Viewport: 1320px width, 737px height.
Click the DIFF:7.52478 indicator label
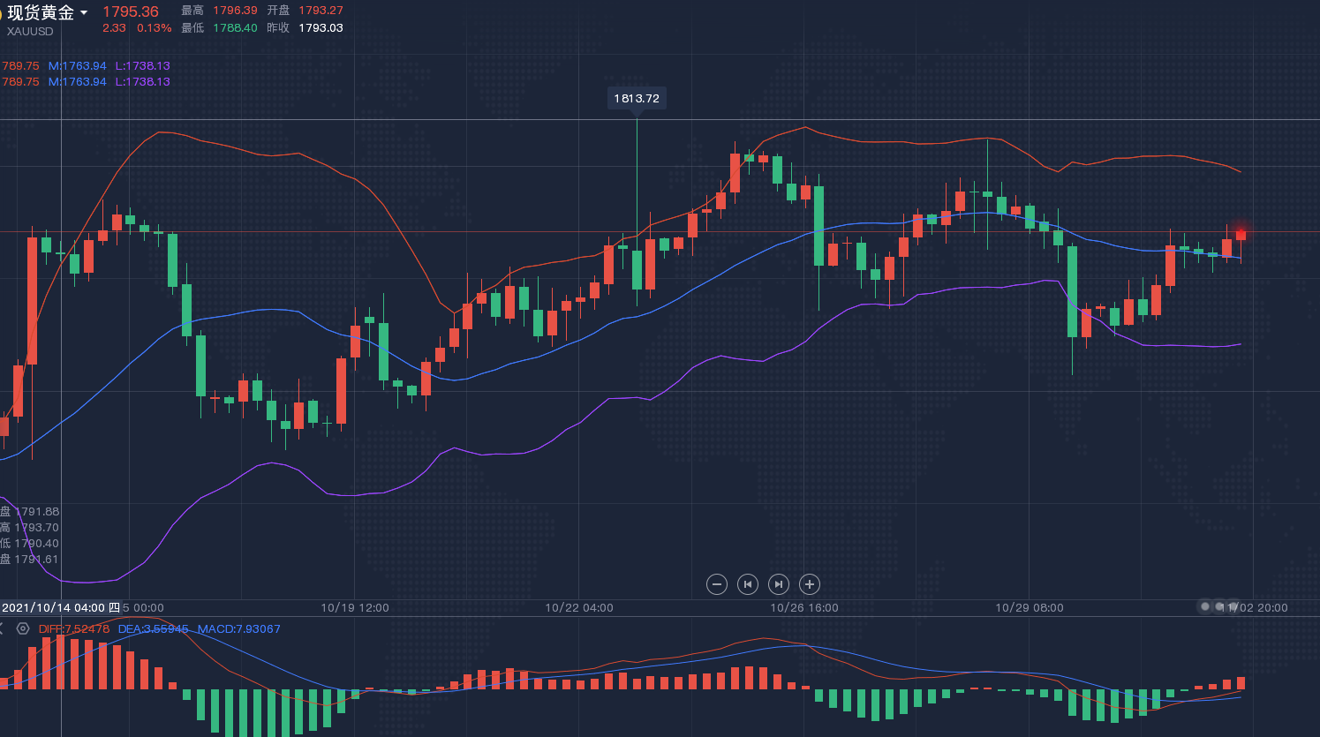tap(74, 629)
